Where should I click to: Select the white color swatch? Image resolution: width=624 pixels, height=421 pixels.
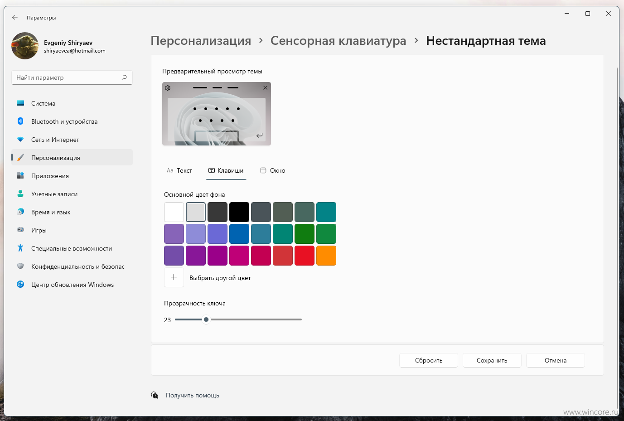point(174,212)
